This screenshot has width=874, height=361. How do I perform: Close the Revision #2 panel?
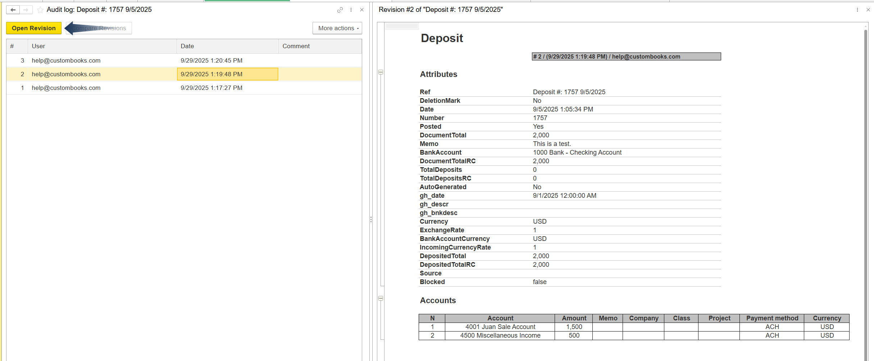868,10
